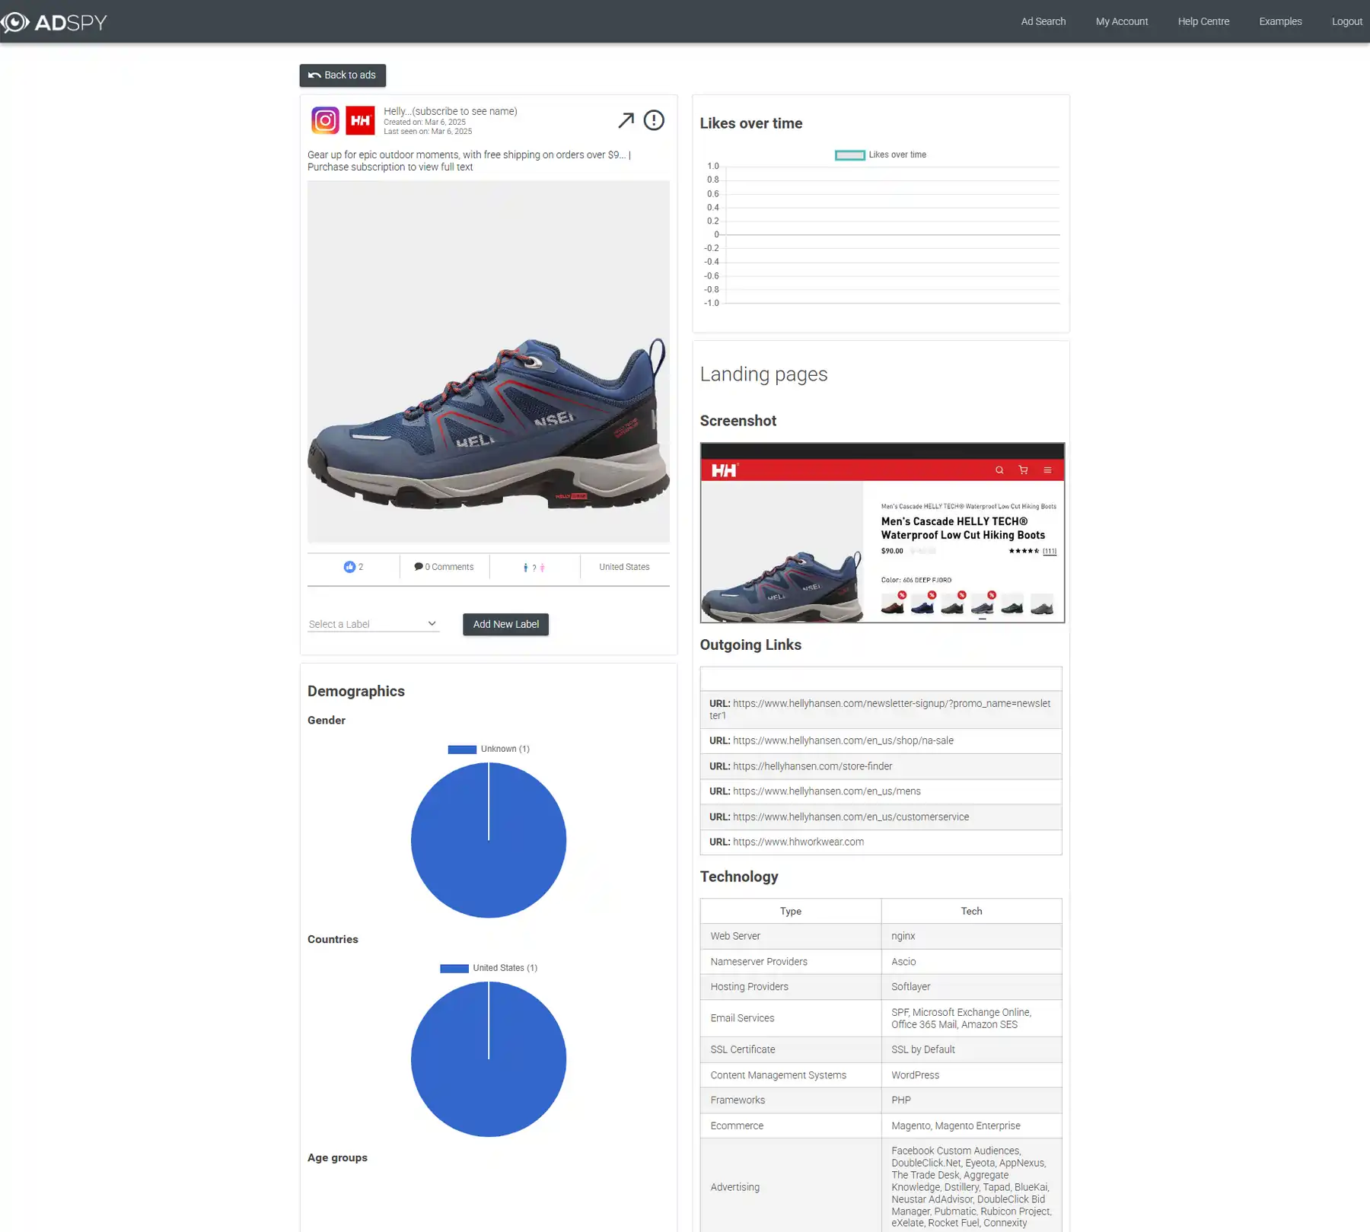
Task: Open the newsletter-signup outgoing link
Action: 881,709
